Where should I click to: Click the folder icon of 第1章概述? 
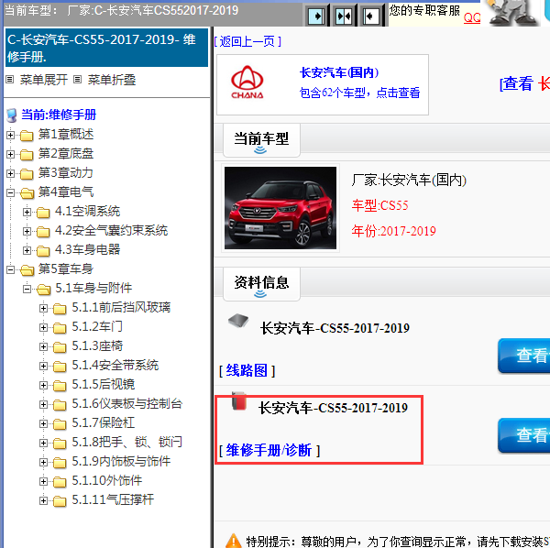click(x=27, y=135)
